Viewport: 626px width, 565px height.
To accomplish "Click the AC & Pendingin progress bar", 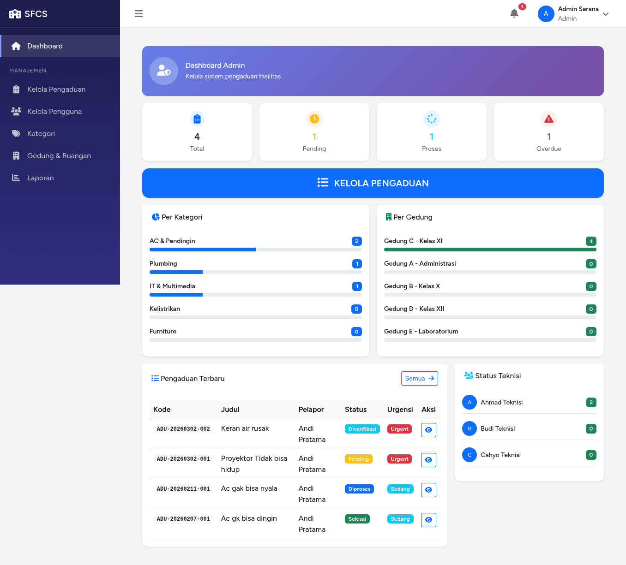I will 255,250.
